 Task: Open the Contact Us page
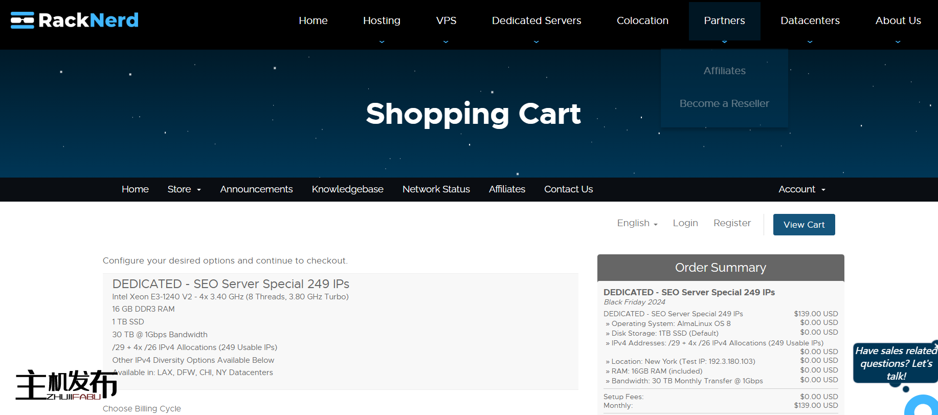click(x=568, y=189)
